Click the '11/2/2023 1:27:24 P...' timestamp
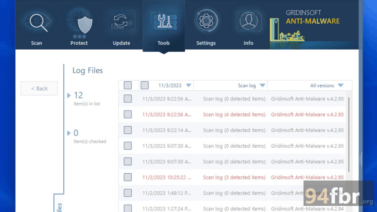The image size is (377, 212). click(x=167, y=209)
